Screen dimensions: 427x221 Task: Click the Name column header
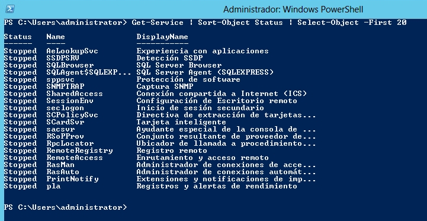click(x=56, y=37)
